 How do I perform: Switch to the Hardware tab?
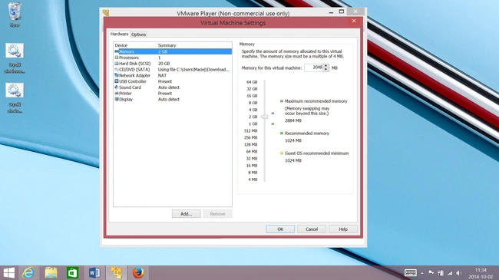tap(119, 34)
